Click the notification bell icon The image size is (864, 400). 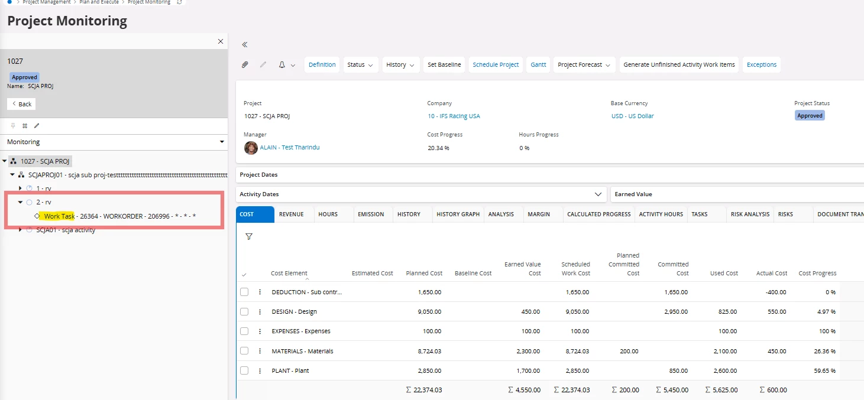click(x=282, y=65)
